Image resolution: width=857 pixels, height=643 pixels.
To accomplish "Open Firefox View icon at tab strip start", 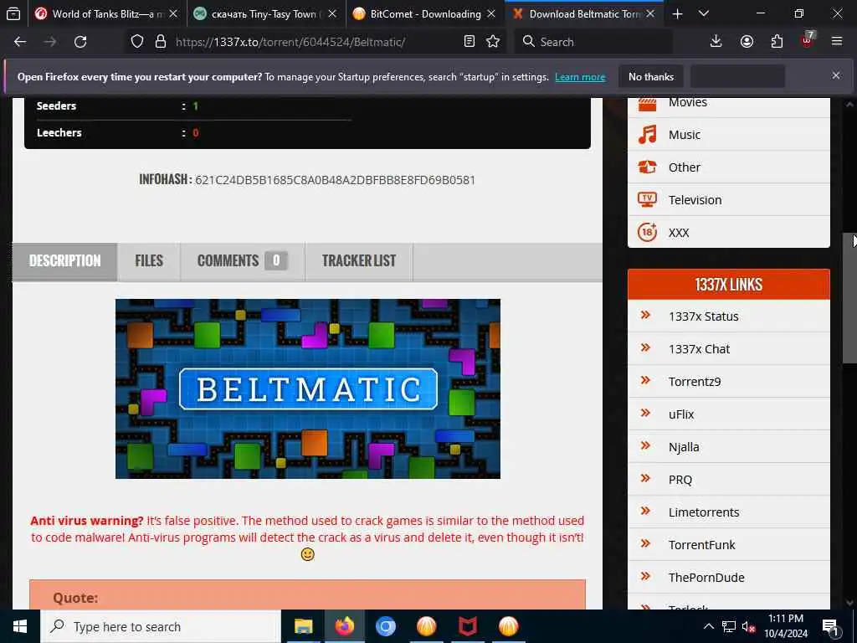I will (13, 13).
